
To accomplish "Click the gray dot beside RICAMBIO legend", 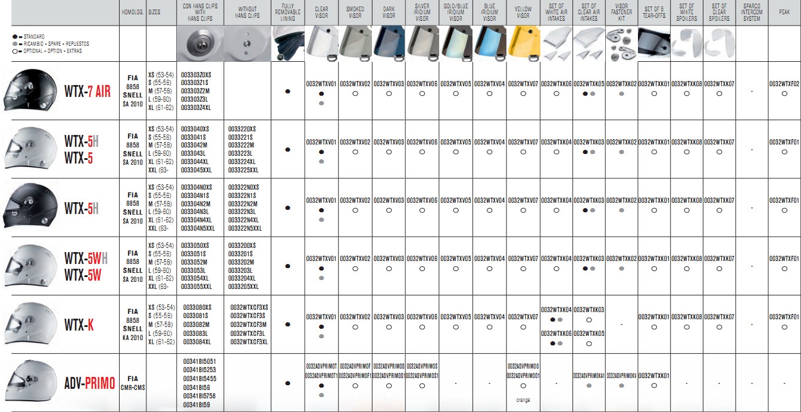I will point(14,44).
